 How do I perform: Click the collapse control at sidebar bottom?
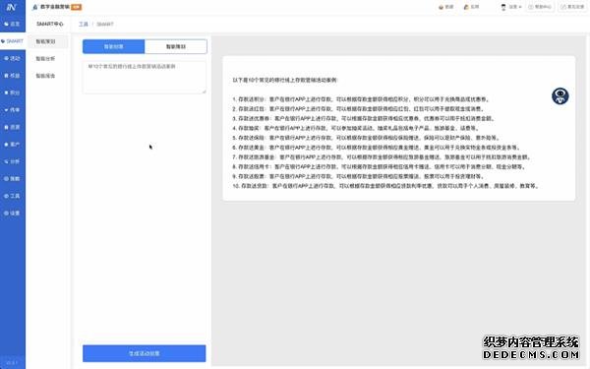(x=13, y=362)
